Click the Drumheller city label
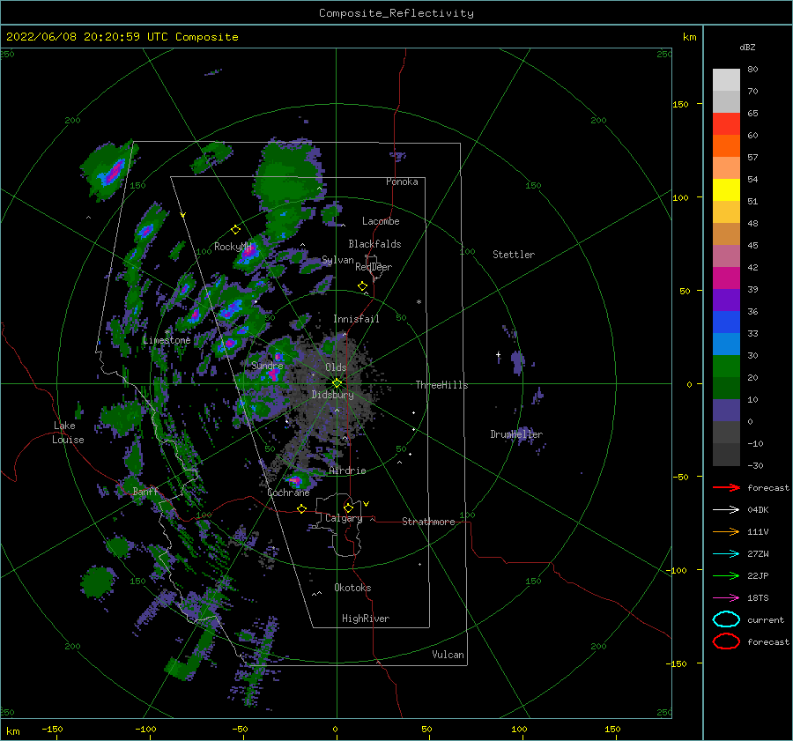Viewport: 793px width, 741px height. [516, 434]
